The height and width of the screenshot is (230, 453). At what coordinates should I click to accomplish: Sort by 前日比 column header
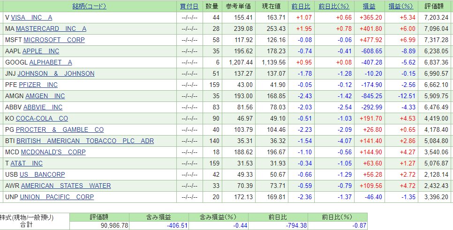pos(301,7)
